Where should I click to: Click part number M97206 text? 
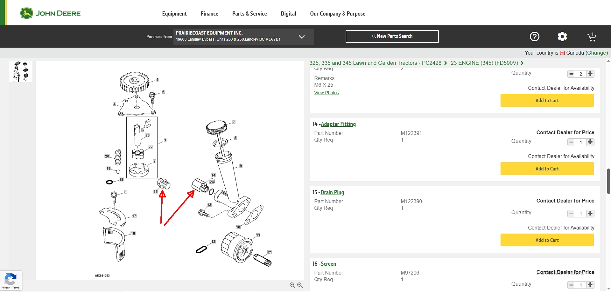(x=410, y=273)
